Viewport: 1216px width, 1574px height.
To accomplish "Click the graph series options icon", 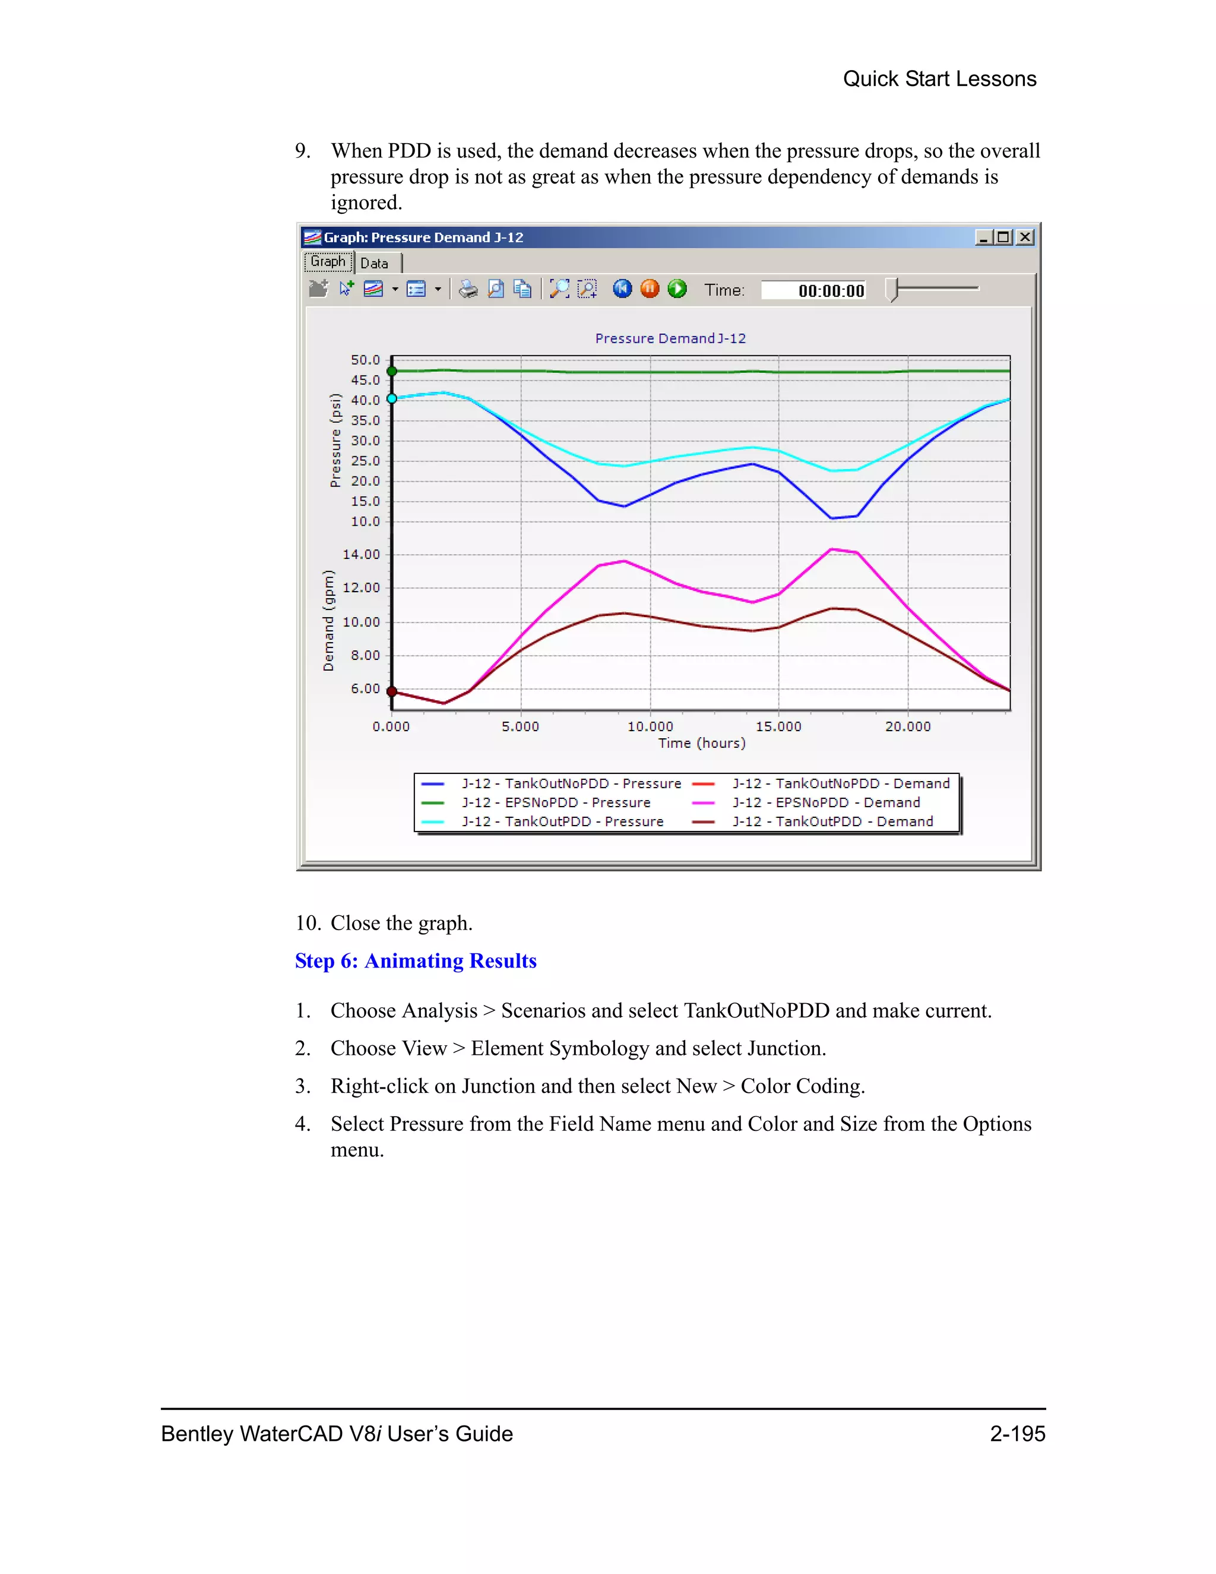I will coord(373,289).
